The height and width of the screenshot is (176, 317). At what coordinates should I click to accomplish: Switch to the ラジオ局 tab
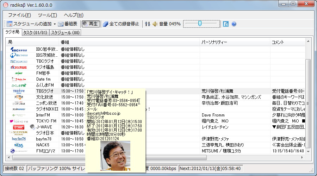pyautogui.click(x=12, y=32)
